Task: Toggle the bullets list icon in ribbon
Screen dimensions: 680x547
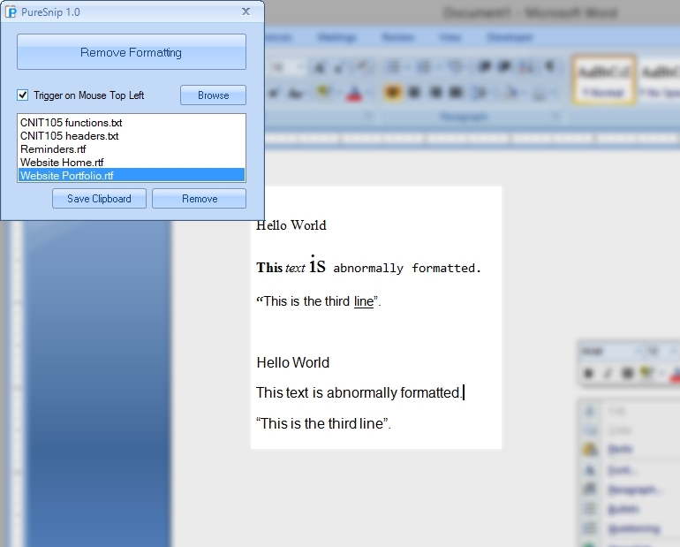Action: tap(394, 67)
